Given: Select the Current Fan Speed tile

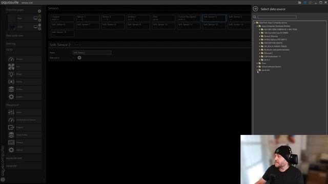Looking at the screenshot, I should click(x=189, y=18).
